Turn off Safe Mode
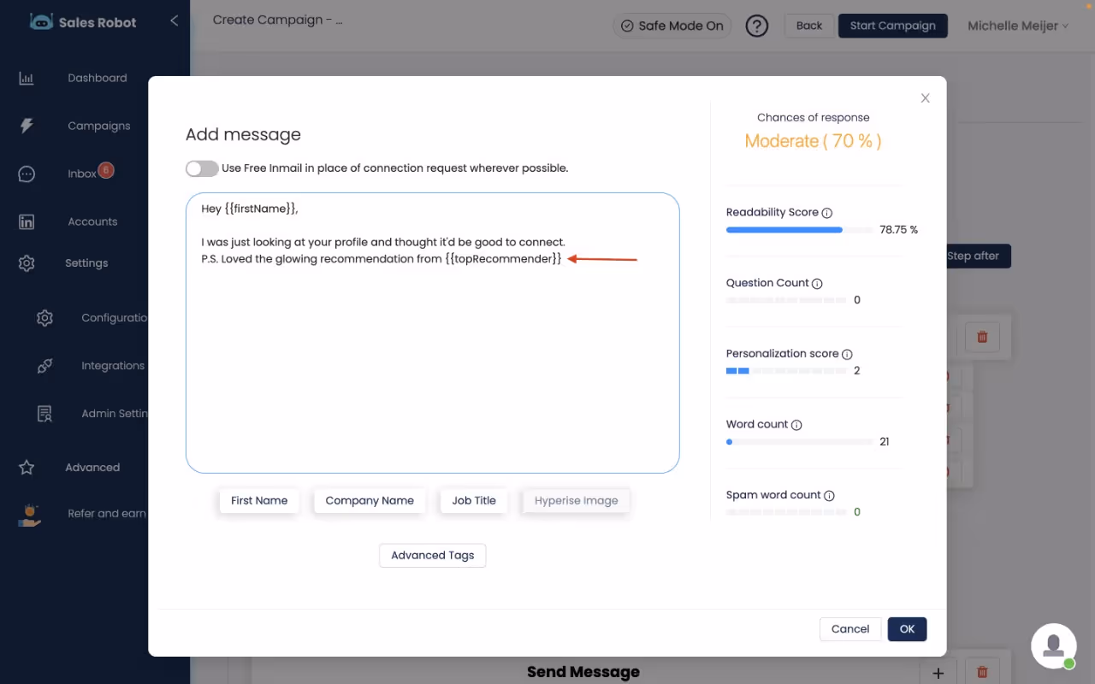The height and width of the screenshot is (684, 1095). (x=672, y=26)
